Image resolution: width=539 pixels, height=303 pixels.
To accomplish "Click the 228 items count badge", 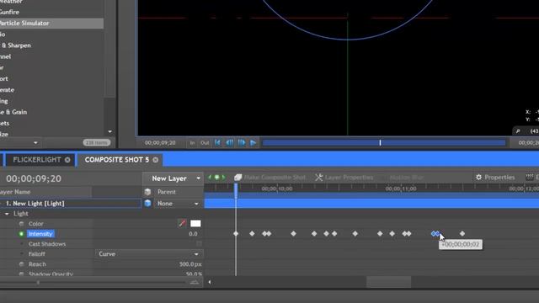I will 97,142.
